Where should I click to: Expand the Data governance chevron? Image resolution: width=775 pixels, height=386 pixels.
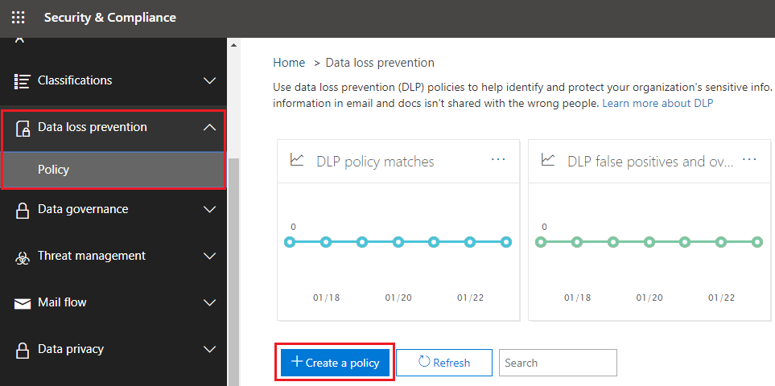[x=210, y=210]
